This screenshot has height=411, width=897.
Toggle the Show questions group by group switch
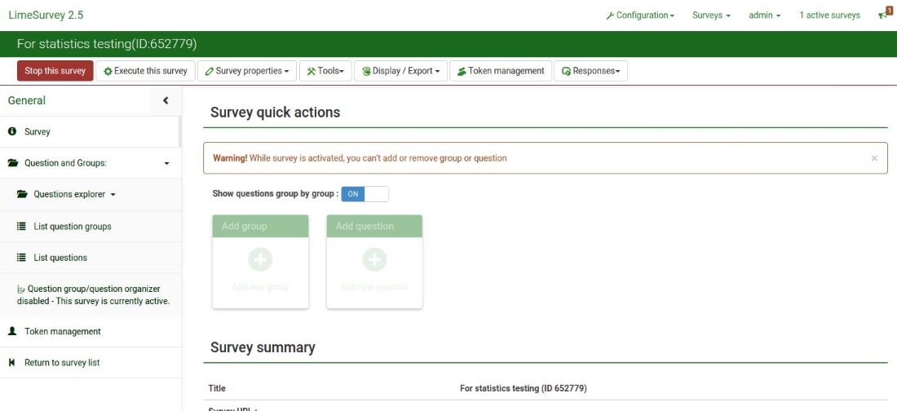(x=365, y=194)
